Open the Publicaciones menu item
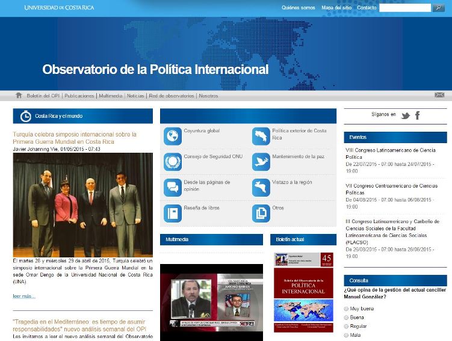 (x=79, y=96)
